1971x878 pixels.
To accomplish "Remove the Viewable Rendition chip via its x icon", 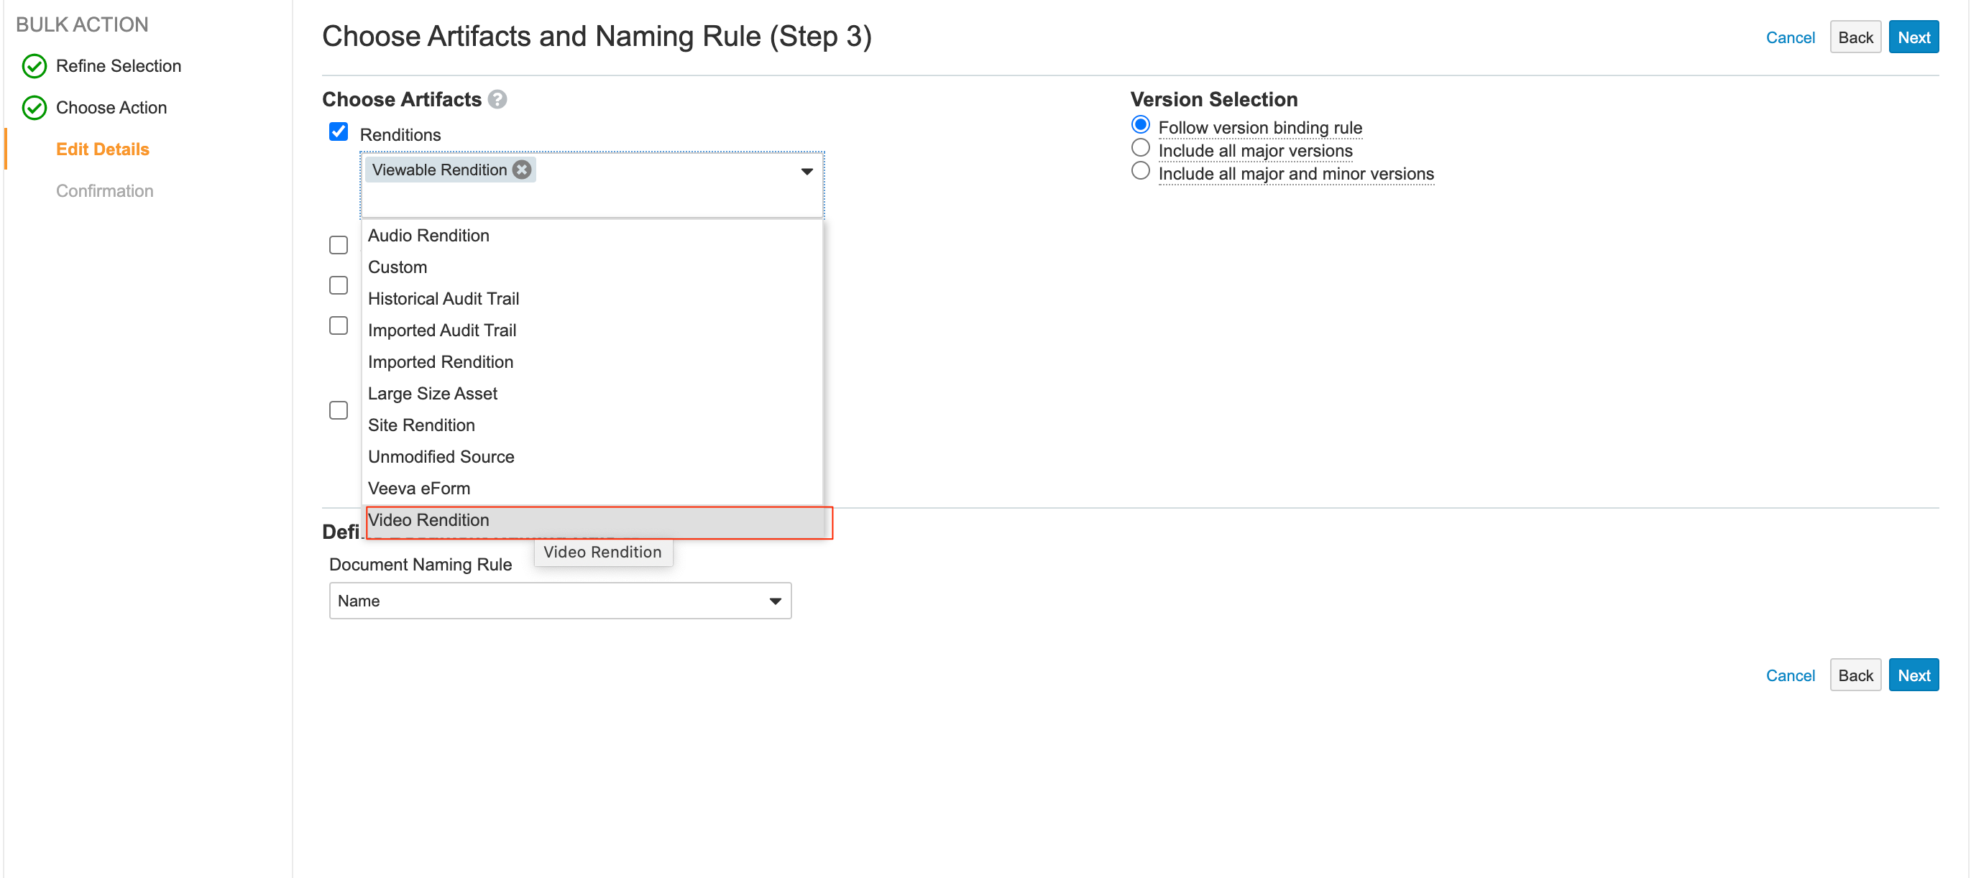I will pos(522,170).
